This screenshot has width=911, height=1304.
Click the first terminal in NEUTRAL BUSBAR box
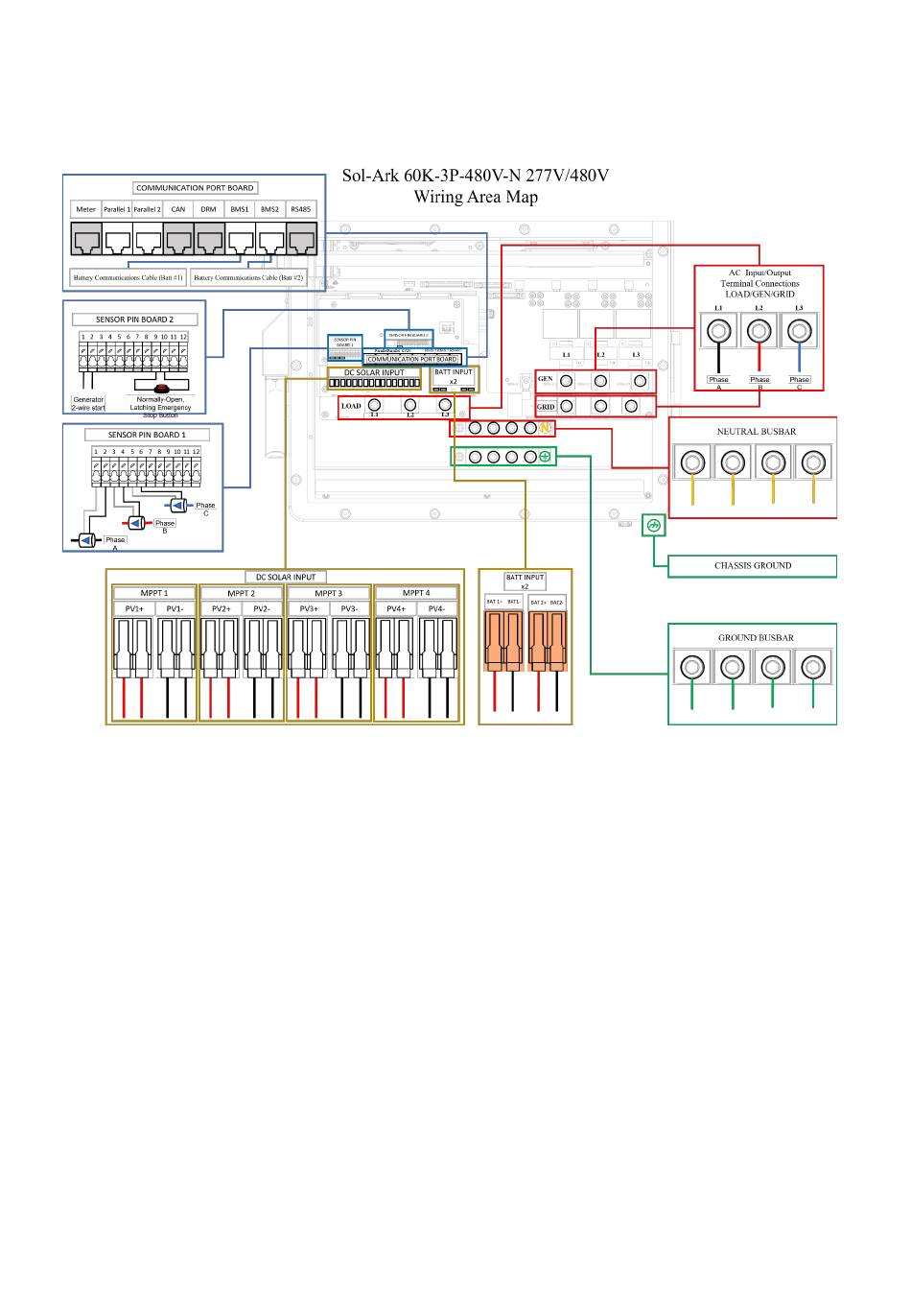[691, 463]
